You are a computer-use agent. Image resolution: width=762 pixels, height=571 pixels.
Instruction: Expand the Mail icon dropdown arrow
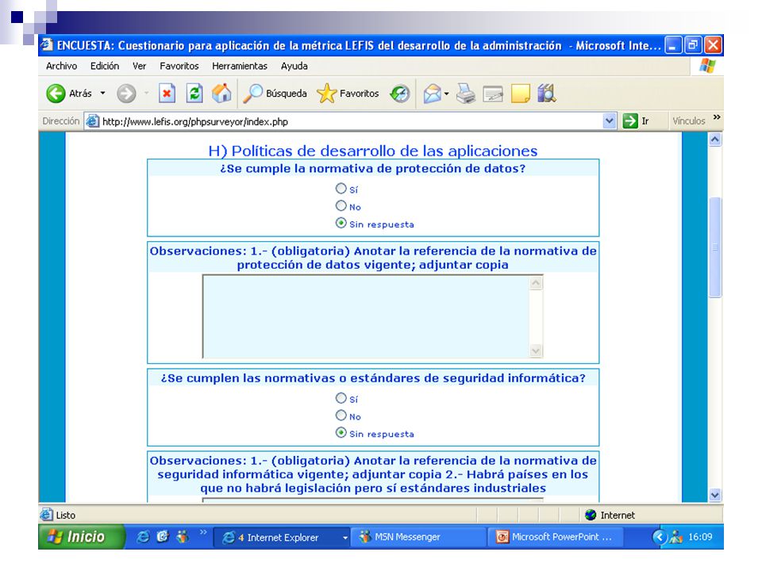click(447, 94)
